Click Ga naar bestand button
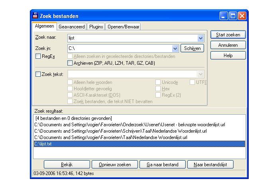 click(x=163, y=165)
